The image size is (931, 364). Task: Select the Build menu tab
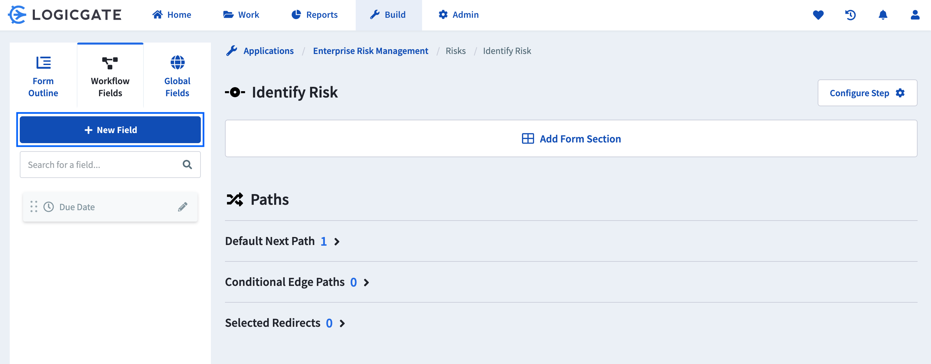click(389, 15)
